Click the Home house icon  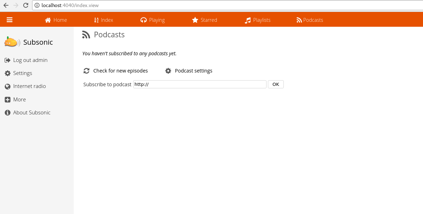pos(48,20)
